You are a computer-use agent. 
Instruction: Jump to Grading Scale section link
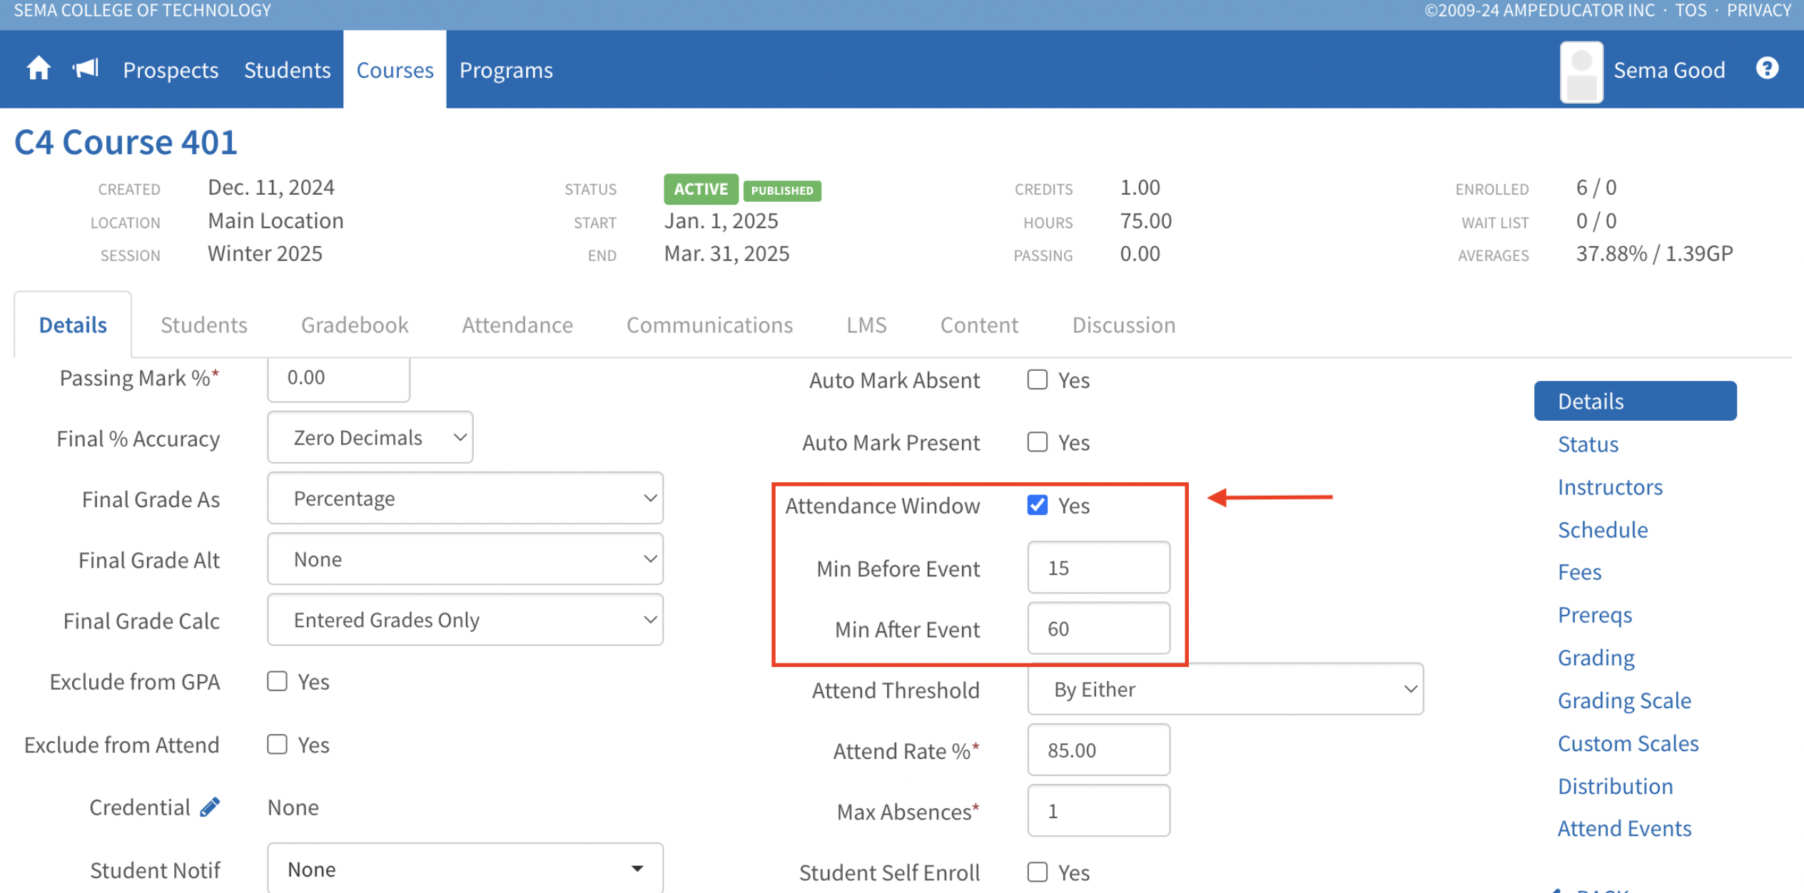click(x=1624, y=700)
